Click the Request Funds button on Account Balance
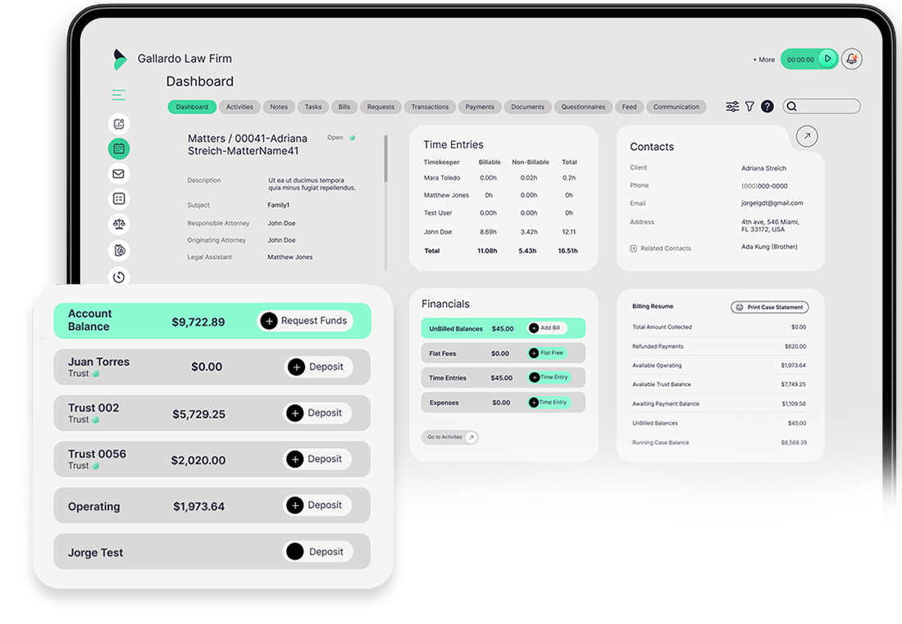Image resolution: width=902 pixels, height=624 pixels. (307, 321)
